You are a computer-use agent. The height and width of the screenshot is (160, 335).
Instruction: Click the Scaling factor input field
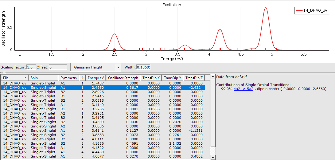(31, 67)
